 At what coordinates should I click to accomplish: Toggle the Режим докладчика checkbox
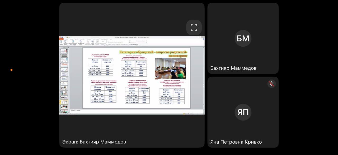(129, 44)
